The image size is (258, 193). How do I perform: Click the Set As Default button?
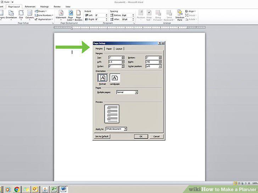point(102,136)
